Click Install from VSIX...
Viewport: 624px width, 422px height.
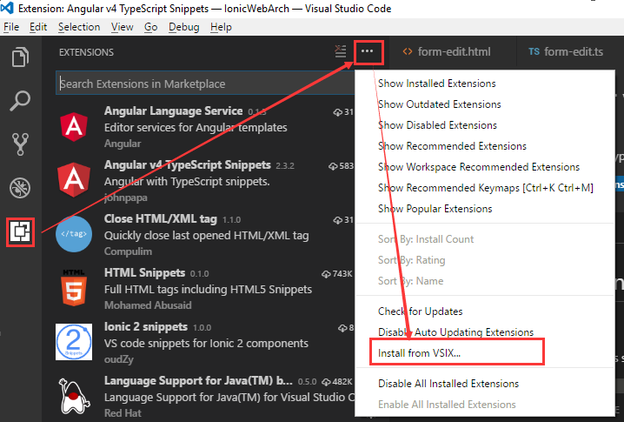419,353
